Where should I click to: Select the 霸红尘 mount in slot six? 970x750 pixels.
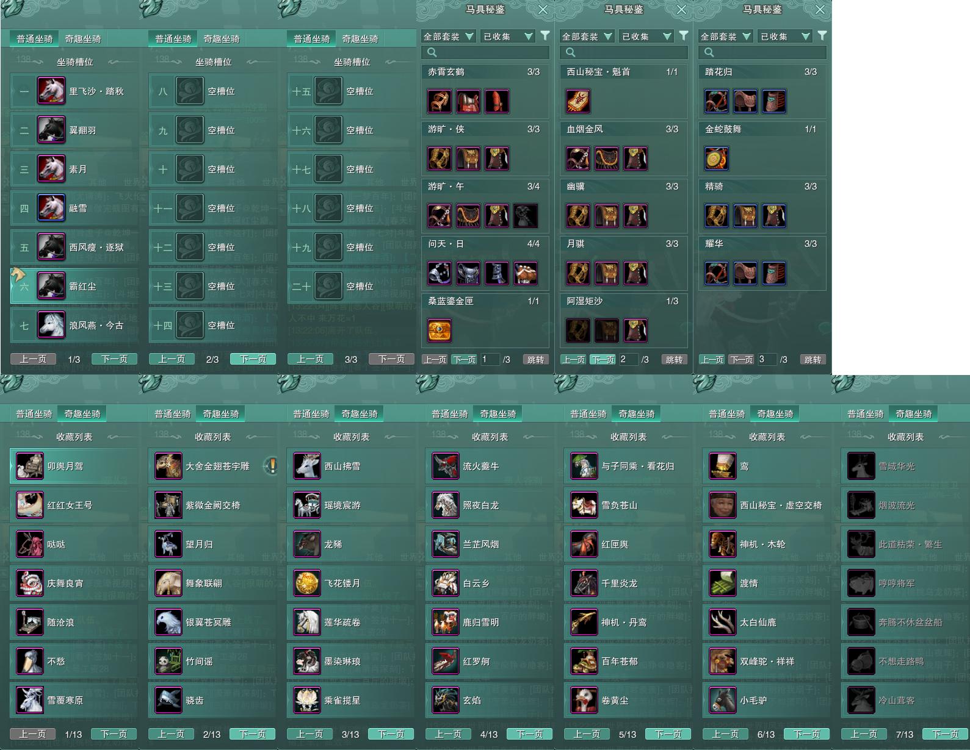74,286
